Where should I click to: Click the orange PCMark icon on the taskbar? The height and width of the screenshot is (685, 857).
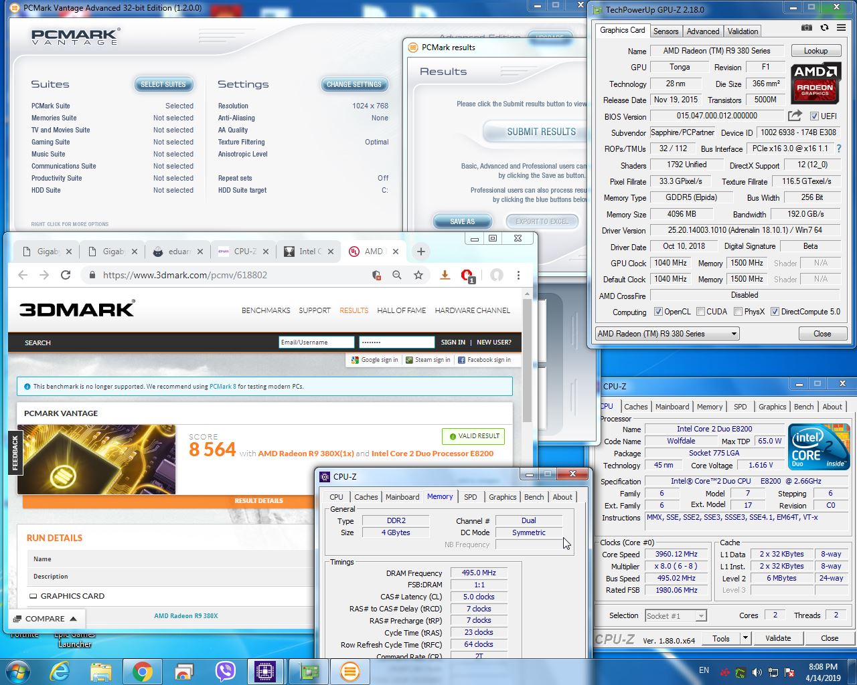[349, 671]
